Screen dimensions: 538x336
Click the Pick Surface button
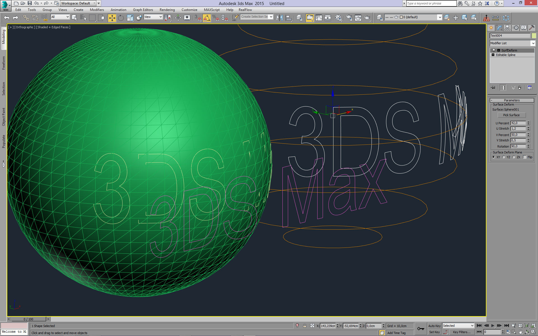(511, 115)
